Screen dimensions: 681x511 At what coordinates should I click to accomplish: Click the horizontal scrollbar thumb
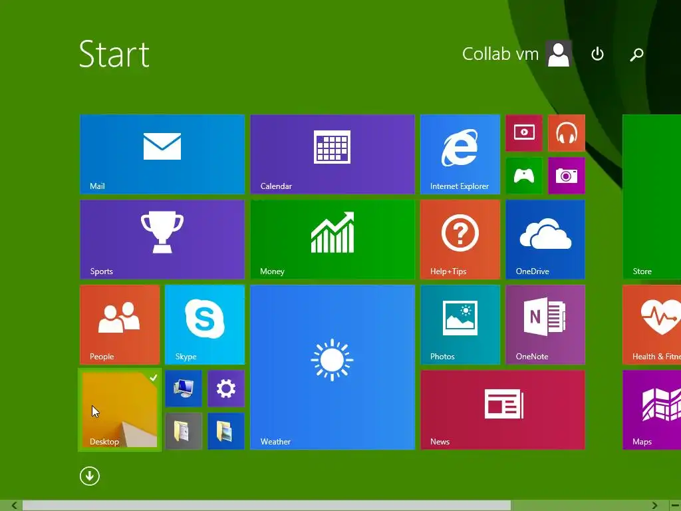pyautogui.click(x=267, y=506)
